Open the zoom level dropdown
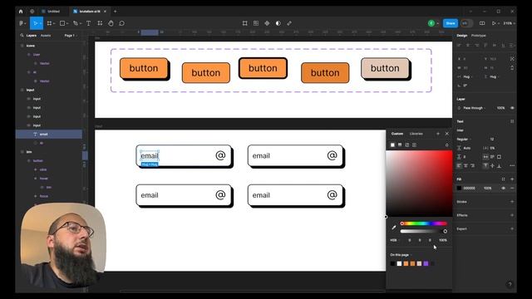The height and width of the screenshot is (299, 532). click(509, 23)
